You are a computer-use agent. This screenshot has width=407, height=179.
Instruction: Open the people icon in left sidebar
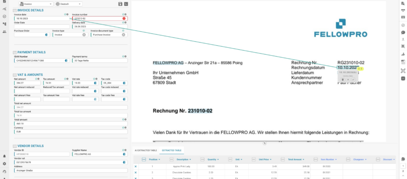click(x=4, y=32)
